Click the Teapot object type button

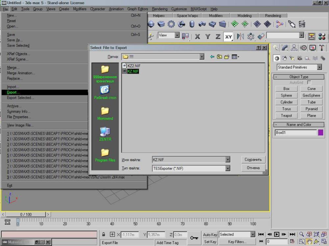pyautogui.click(x=287, y=116)
